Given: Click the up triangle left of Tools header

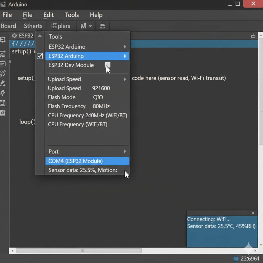Looking at the screenshot, I should 40,35.
